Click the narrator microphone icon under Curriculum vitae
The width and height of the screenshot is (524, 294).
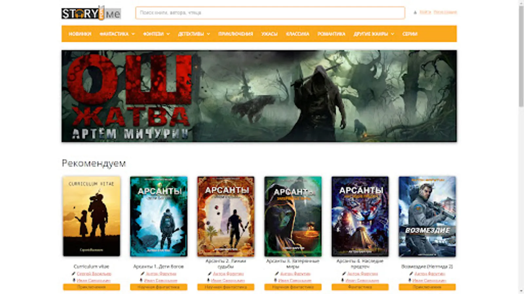74,281
